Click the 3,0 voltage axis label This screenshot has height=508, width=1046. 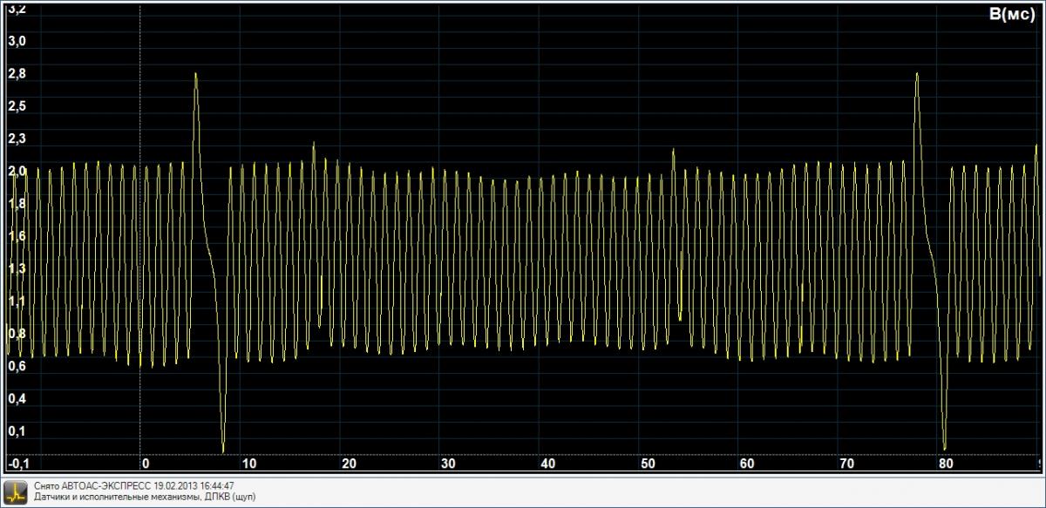tap(17, 41)
